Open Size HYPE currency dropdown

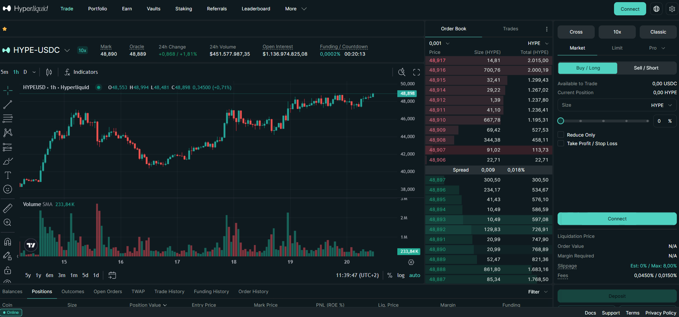click(662, 105)
